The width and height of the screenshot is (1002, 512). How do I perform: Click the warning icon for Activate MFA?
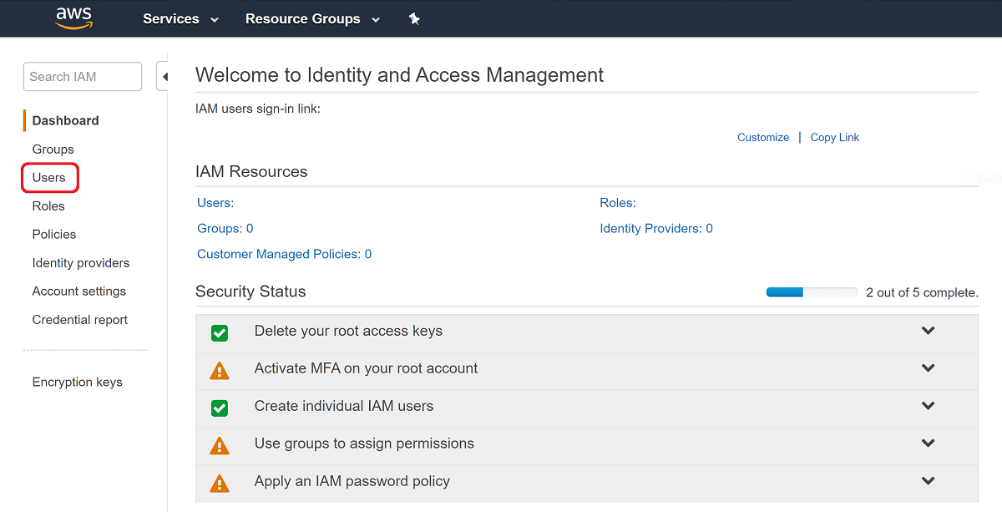[219, 370]
